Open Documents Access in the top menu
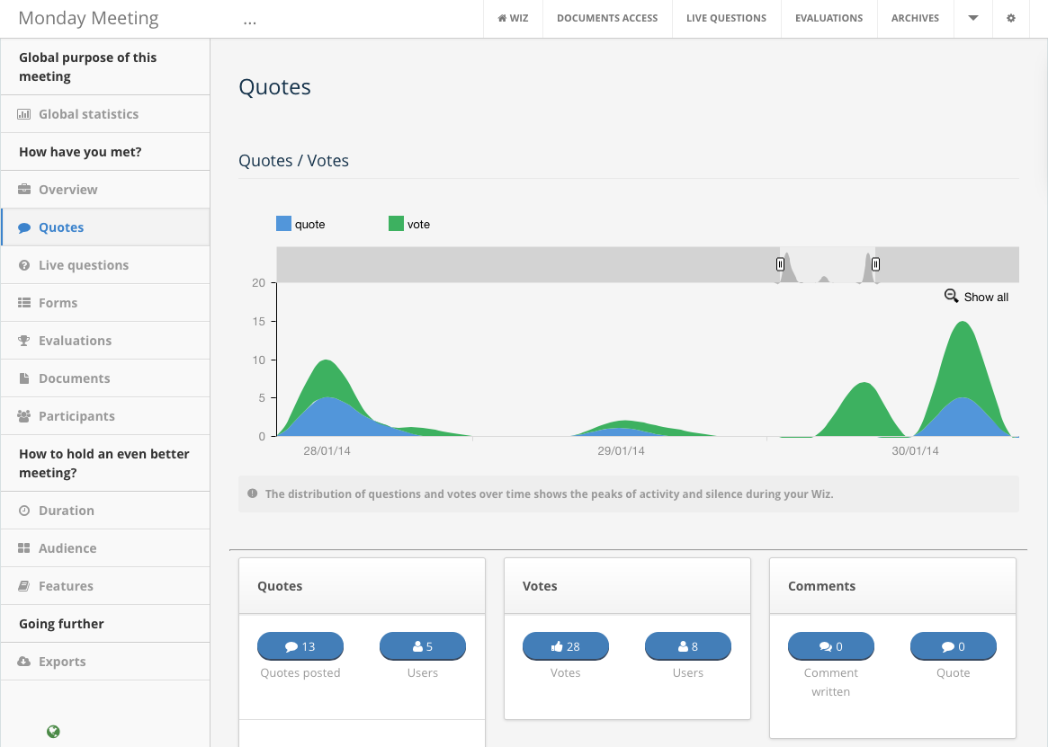The image size is (1048, 747). 607,18
